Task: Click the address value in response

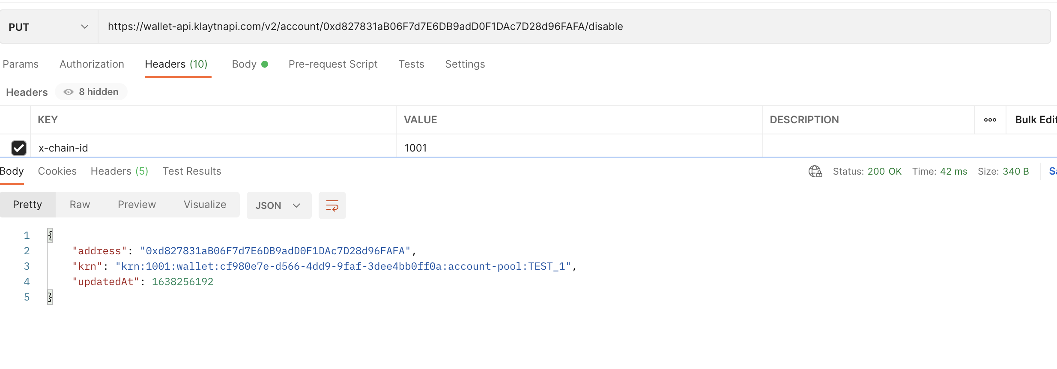Action: click(275, 251)
